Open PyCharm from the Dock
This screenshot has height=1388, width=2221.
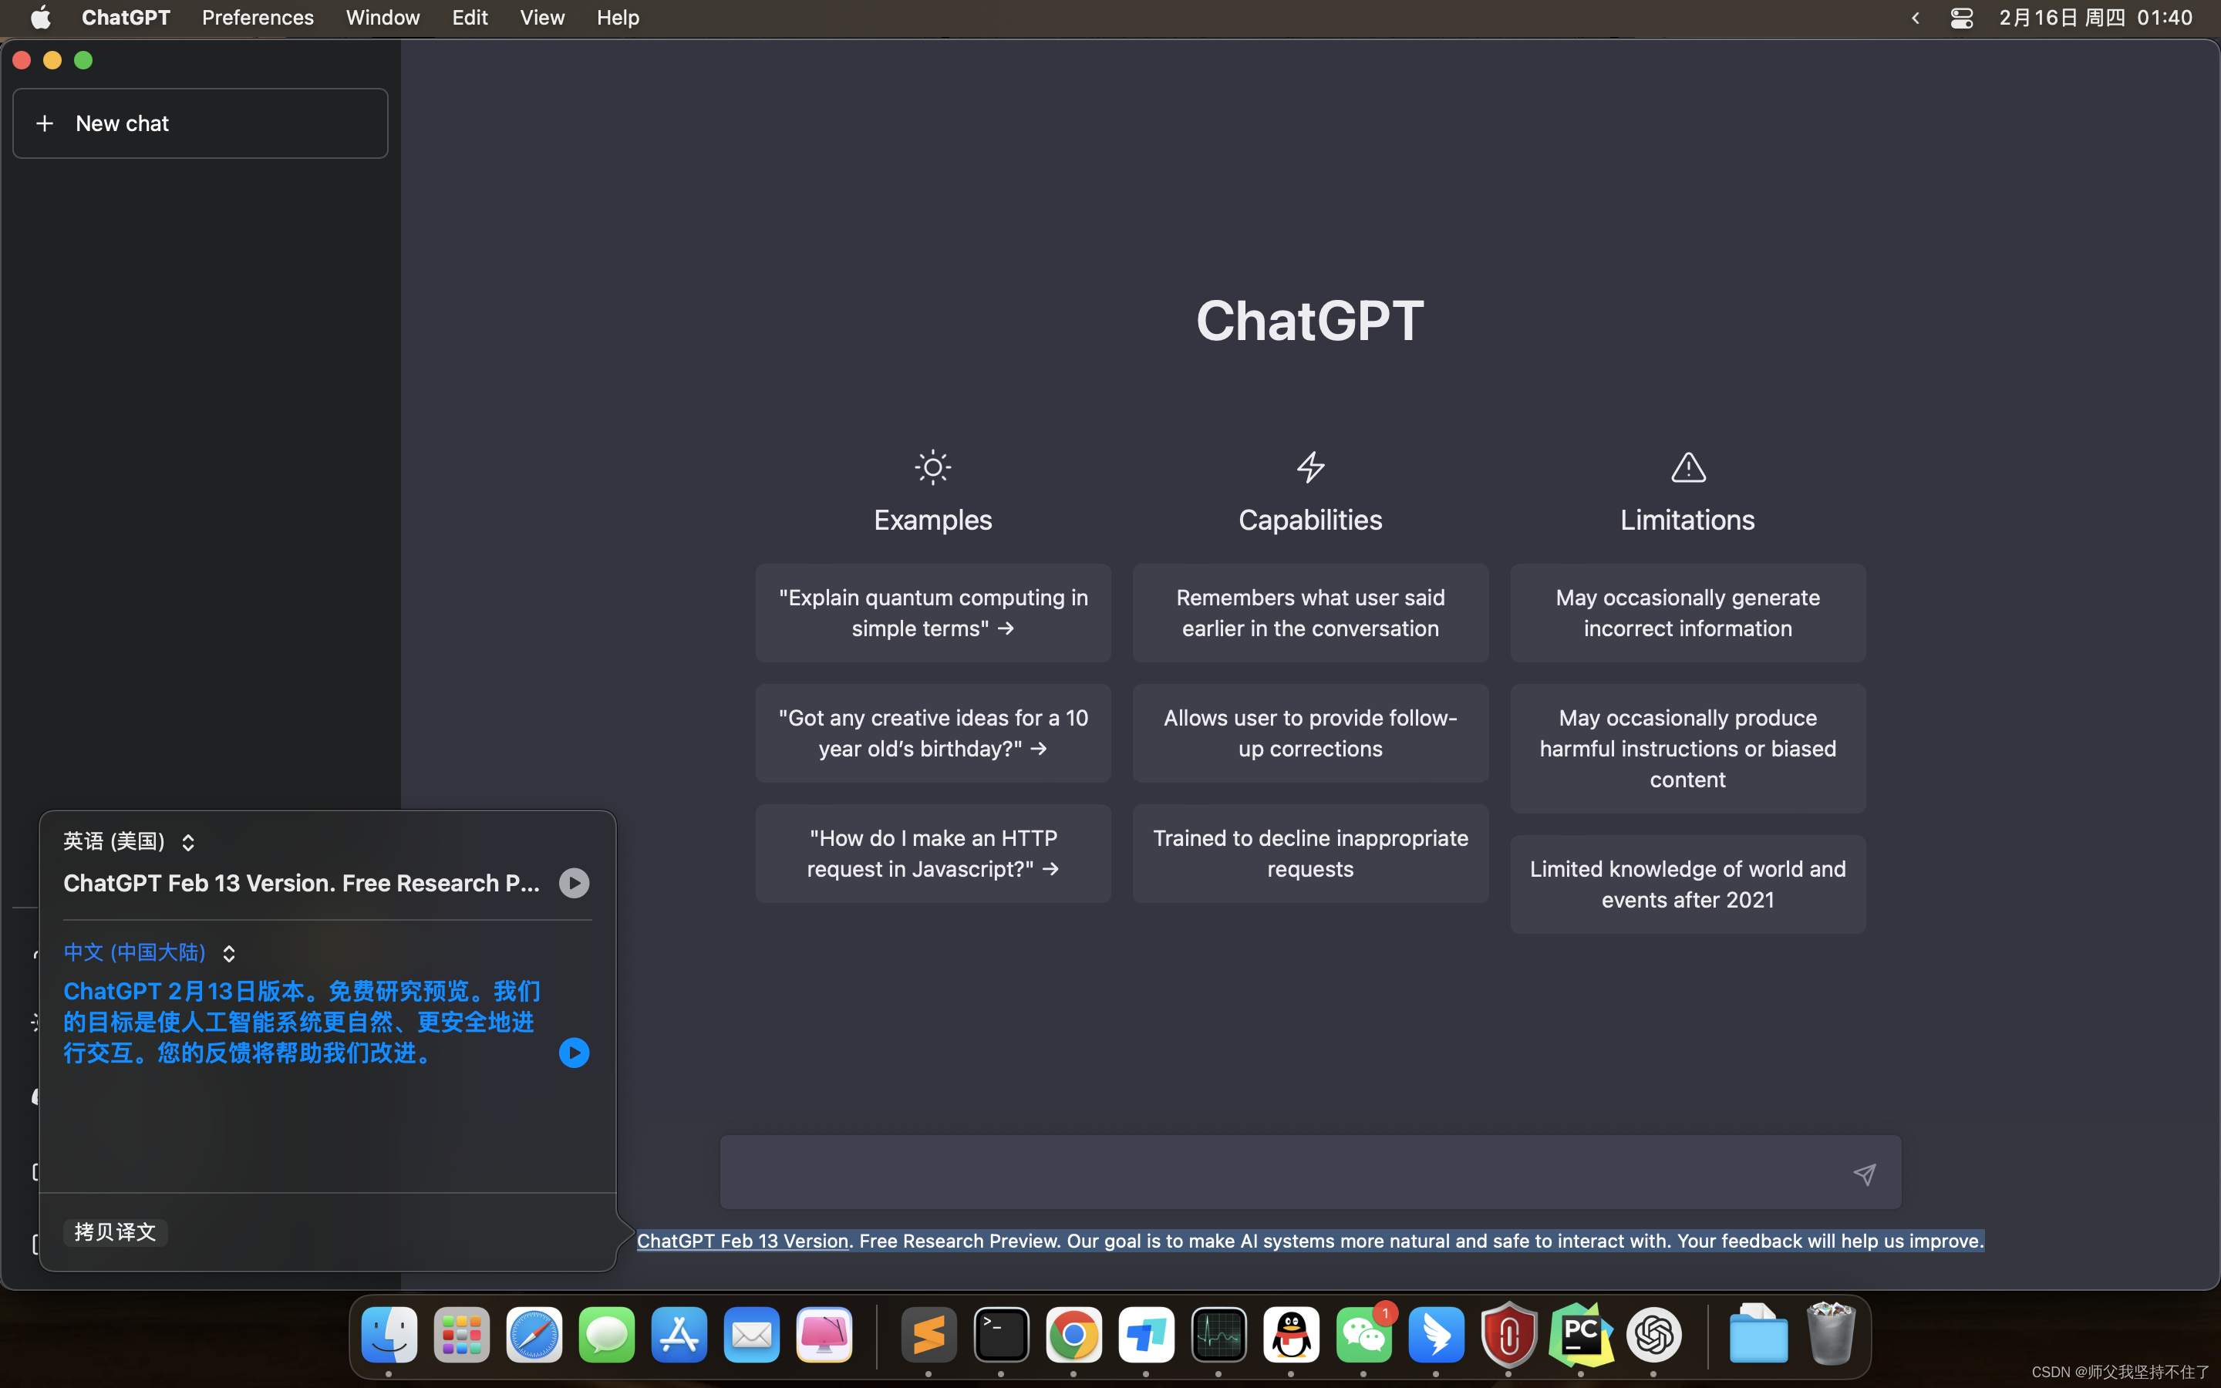[x=1580, y=1335]
